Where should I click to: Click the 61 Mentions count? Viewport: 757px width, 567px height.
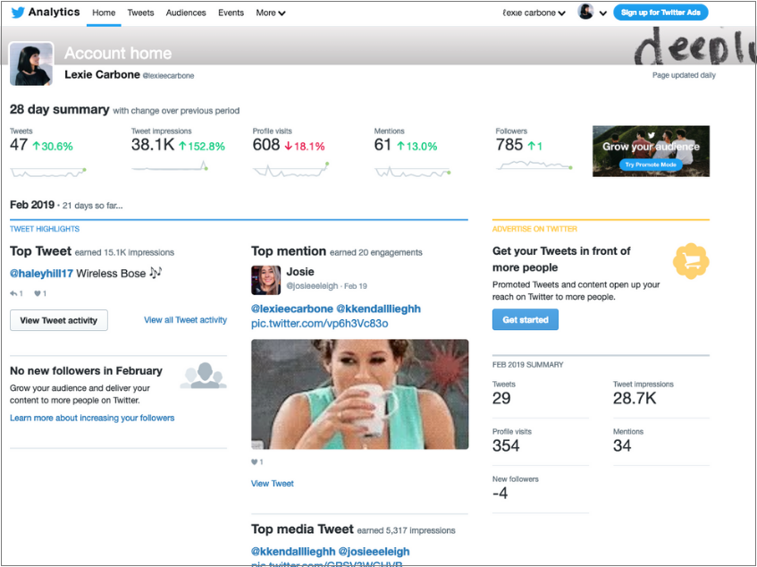(x=383, y=144)
